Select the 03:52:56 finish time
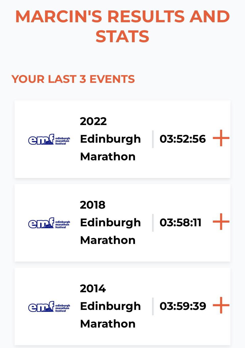The width and height of the screenshot is (245, 348). tap(182, 139)
